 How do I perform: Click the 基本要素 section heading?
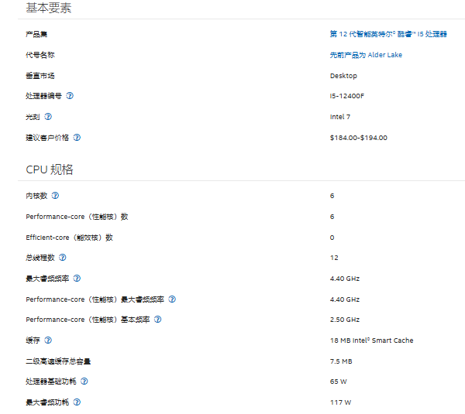pos(49,8)
